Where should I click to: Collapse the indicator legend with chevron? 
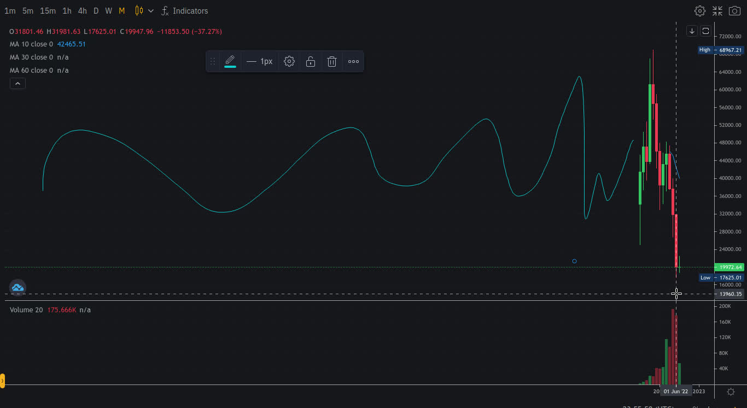(17, 84)
